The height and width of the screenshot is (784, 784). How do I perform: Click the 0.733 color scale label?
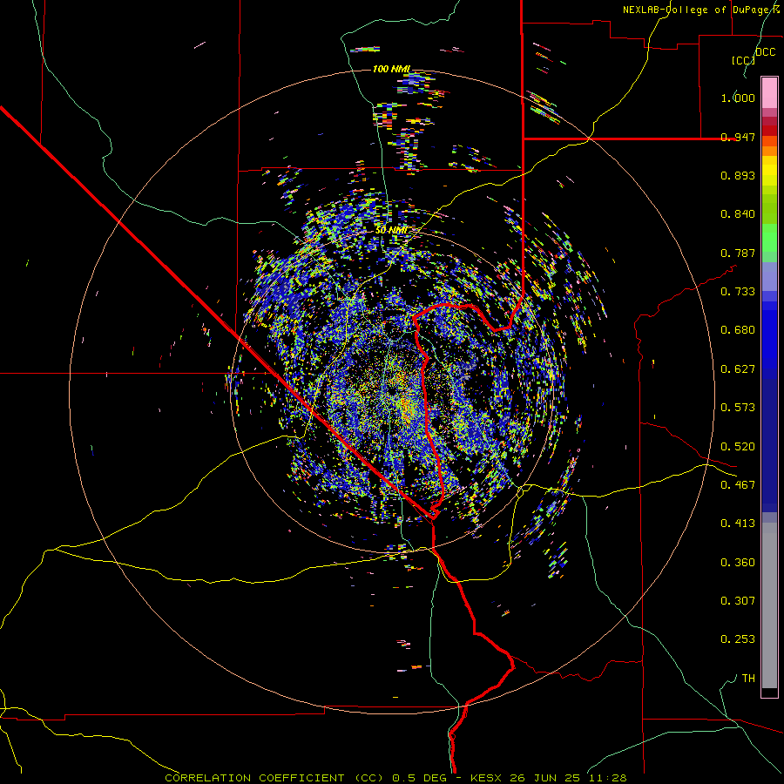738,292
